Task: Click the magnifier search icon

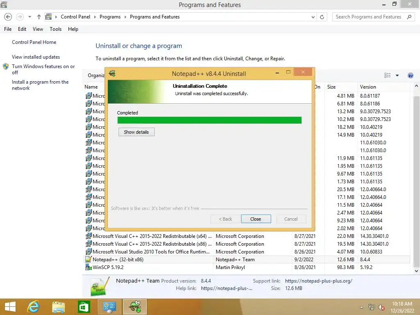Action: (x=409, y=17)
